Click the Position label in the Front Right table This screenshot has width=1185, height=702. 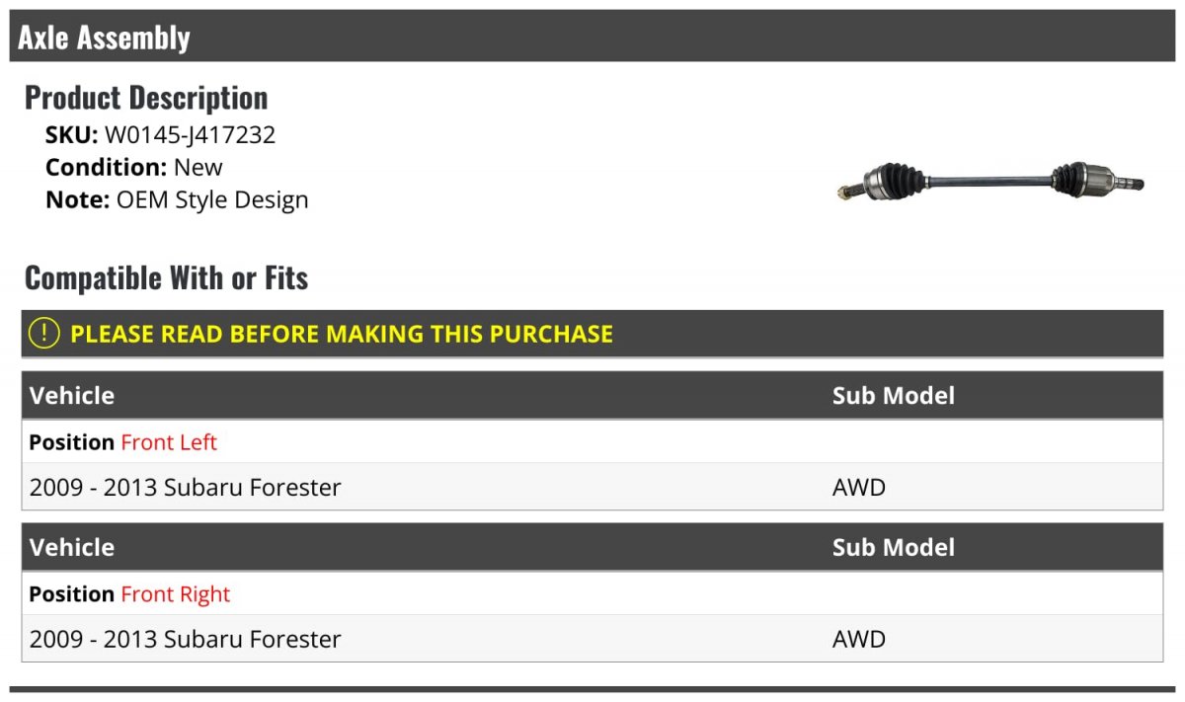click(x=72, y=594)
